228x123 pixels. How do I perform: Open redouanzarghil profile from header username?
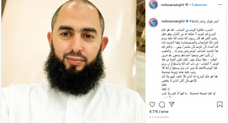coord(172,5)
